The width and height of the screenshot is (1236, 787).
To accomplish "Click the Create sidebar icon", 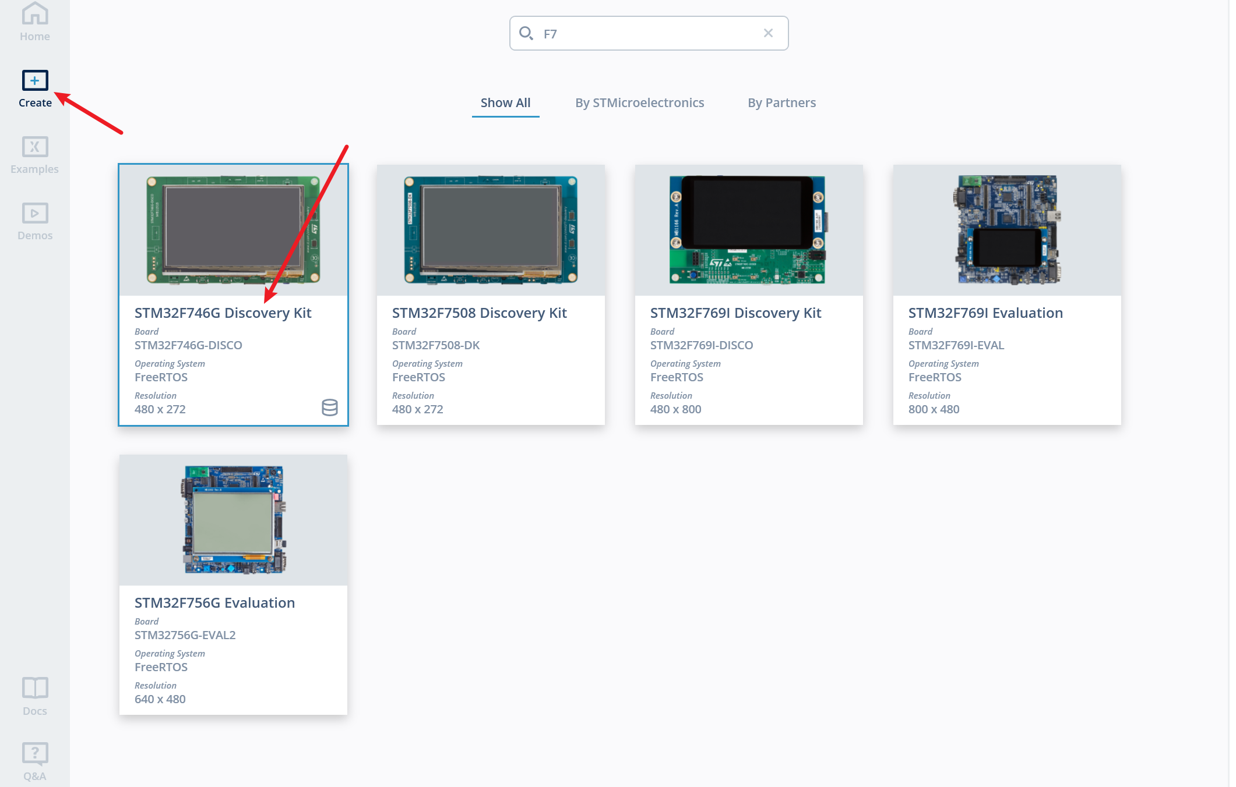I will tap(35, 81).
